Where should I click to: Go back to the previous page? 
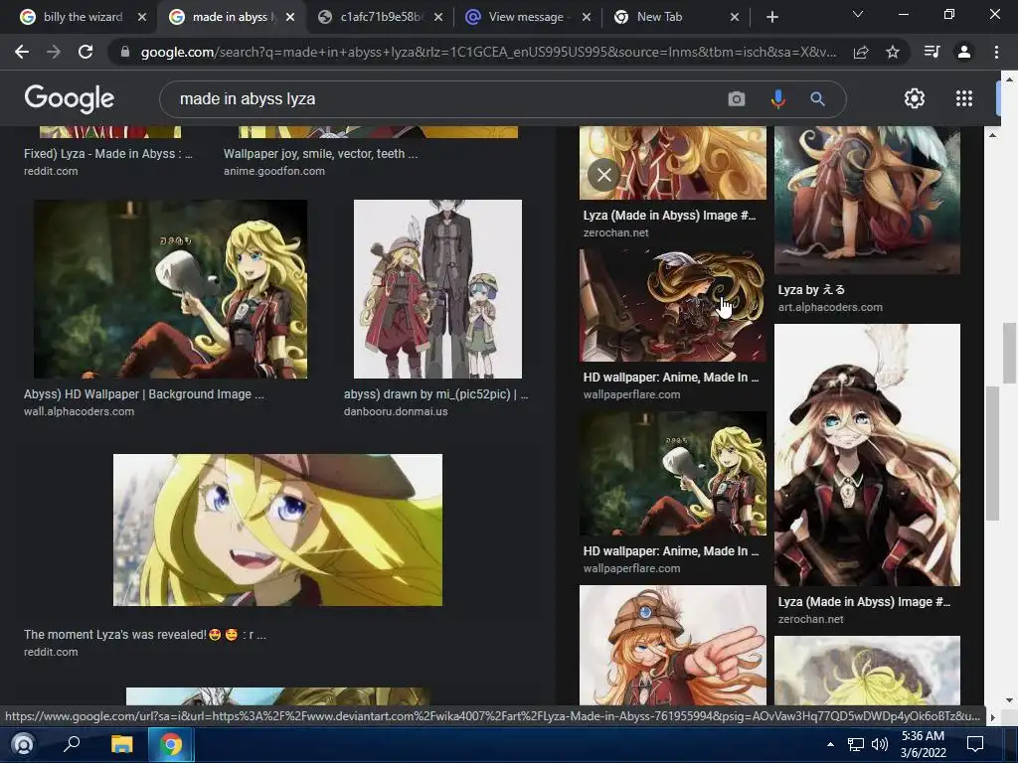pos(22,52)
